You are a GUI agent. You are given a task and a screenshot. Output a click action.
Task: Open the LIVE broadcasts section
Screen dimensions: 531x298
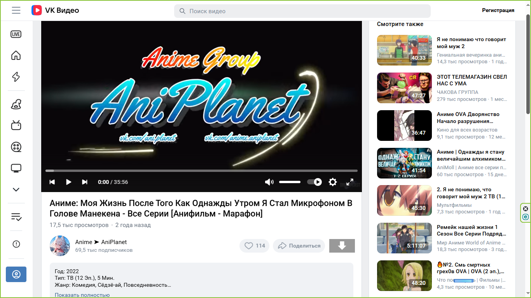[16, 34]
